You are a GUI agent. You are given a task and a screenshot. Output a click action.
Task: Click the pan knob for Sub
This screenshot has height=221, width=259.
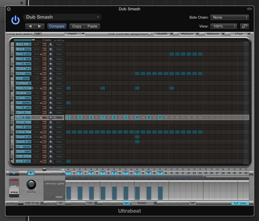(x=50, y=103)
